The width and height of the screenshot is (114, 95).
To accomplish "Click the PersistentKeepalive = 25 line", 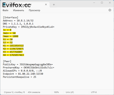I will click(x=20, y=77).
